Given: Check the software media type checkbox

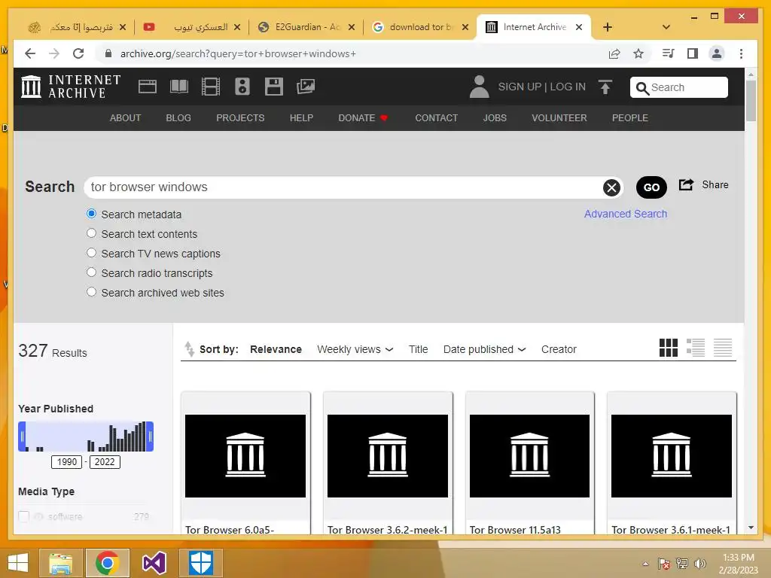Looking at the screenshot, I should (23, 516).
